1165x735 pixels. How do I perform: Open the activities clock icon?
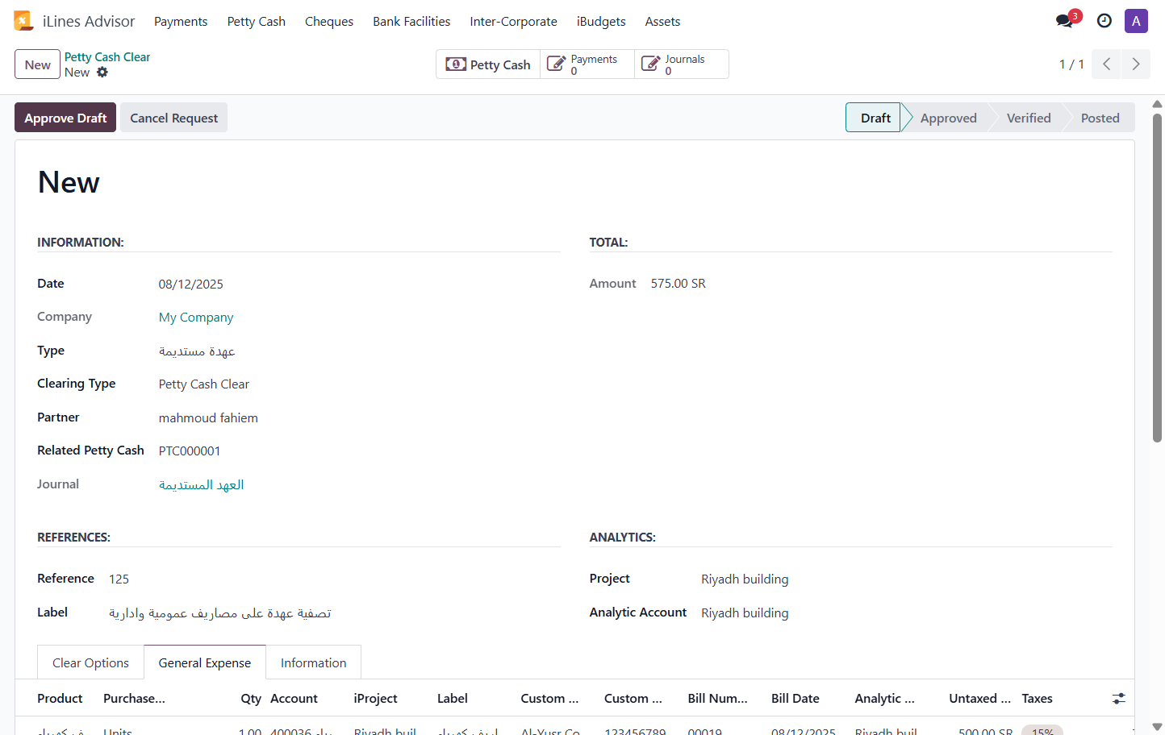coord(1104,21)
